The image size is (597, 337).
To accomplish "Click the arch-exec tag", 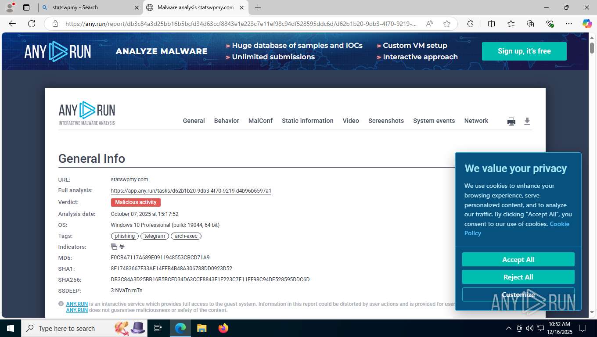I will [186, 236].
